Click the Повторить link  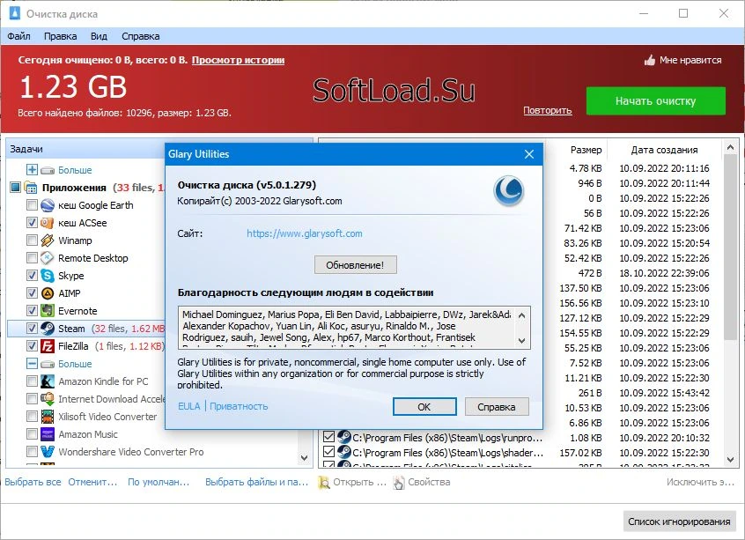[548, 111]
